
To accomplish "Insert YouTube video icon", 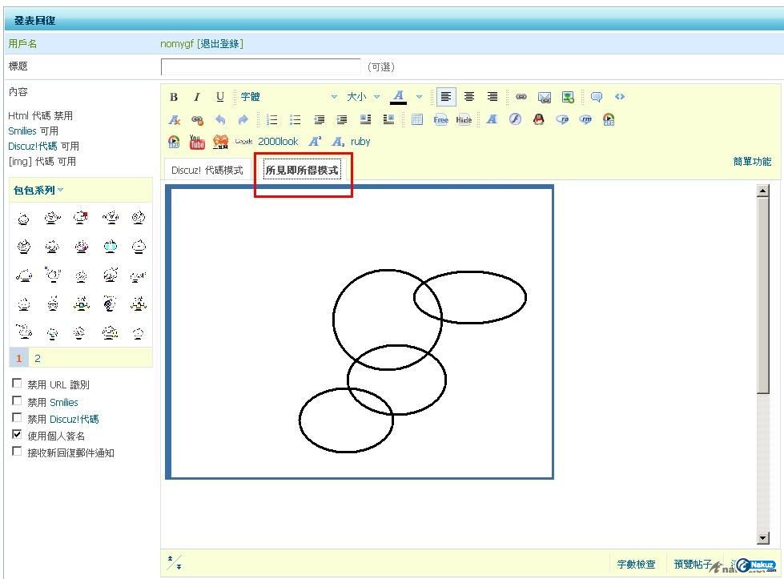I will point(197,142).
